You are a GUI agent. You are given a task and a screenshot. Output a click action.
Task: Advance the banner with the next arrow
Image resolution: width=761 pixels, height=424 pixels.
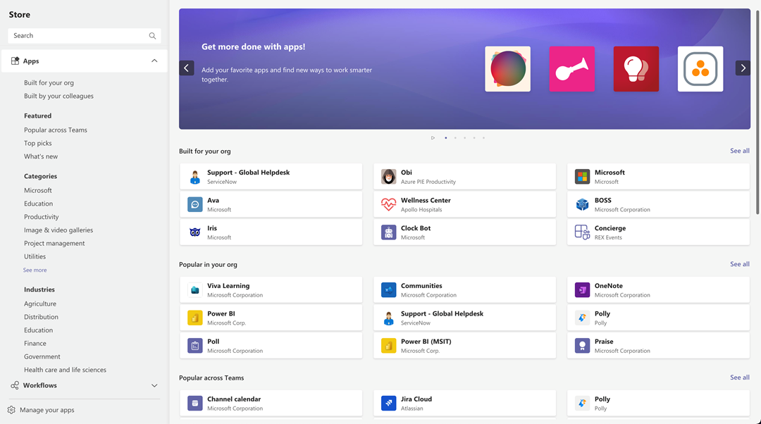[x=743, y=68]
